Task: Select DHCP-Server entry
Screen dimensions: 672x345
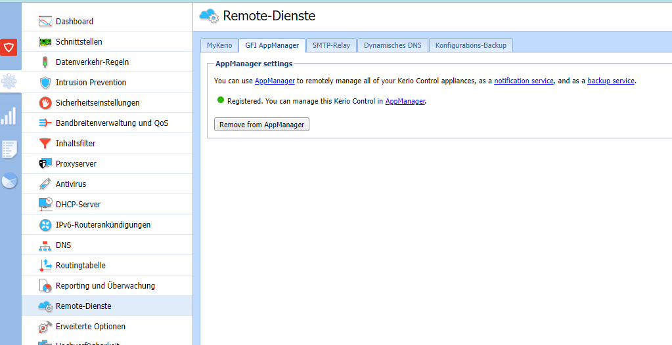Action: [x=107, y=204]
